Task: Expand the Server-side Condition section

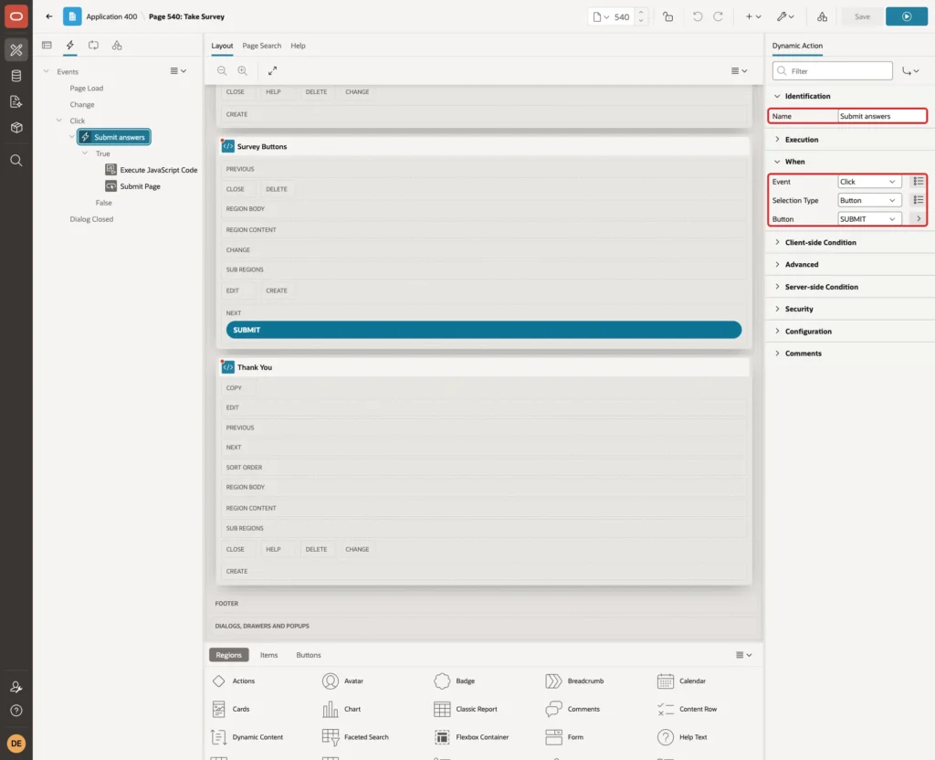Action: click(777, 286)
